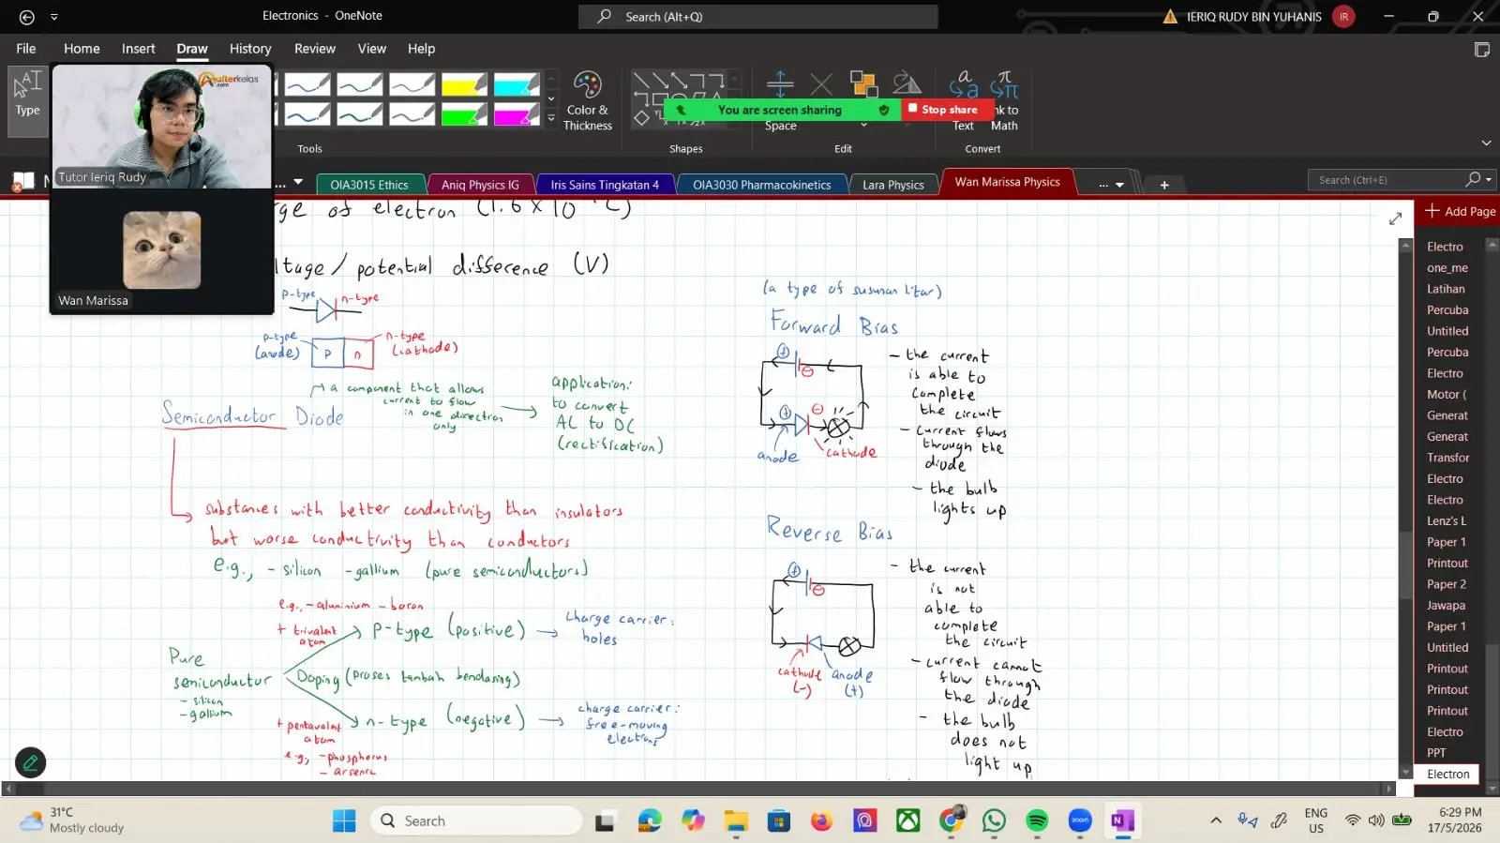Expand the page to full view
The width and height of the screenshot is (1500, 843).
point(1395,218)
